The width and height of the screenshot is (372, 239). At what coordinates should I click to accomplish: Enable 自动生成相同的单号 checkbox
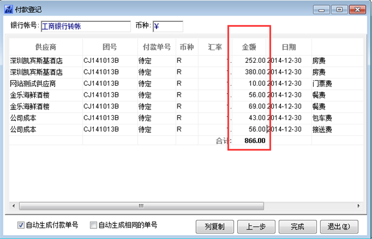pyautogui.click(x=93, y=225)
